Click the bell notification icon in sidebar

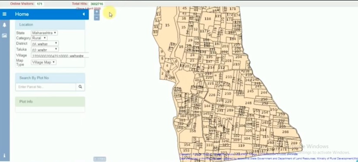tap(4, 25)
